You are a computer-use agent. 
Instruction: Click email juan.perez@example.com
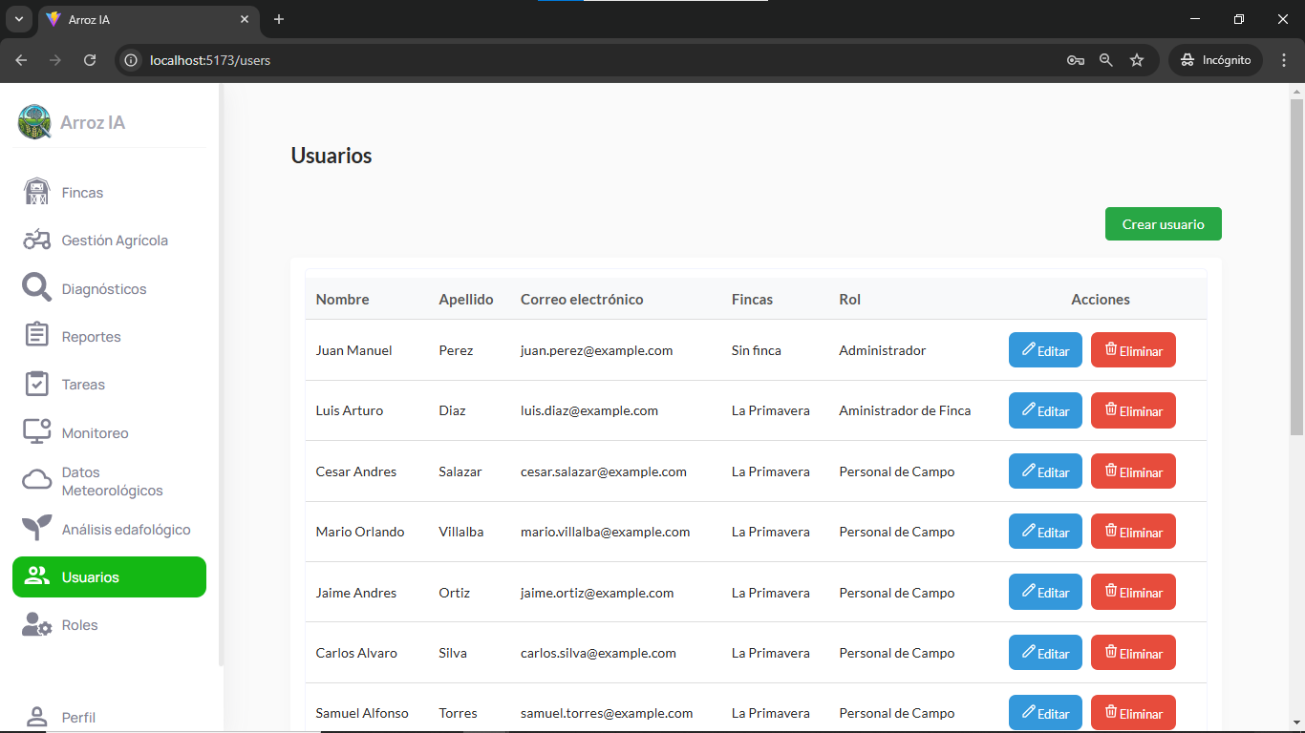pyautogui.click(x=596, y=350)
